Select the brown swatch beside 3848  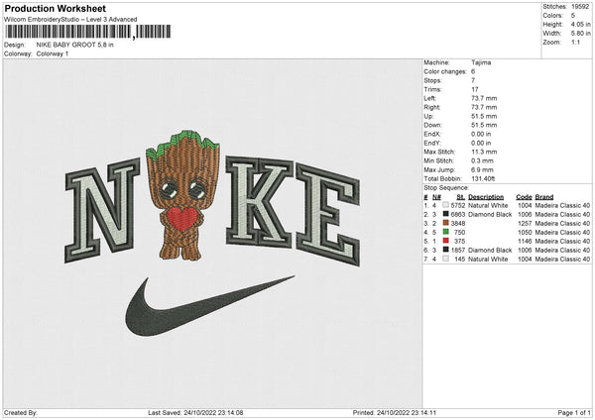pos(445,223)
